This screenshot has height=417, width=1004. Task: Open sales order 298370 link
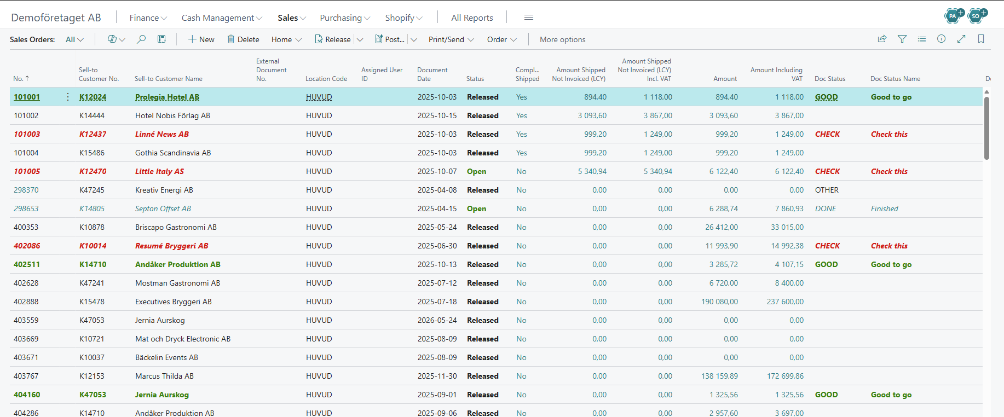click(x=26, y=190)
